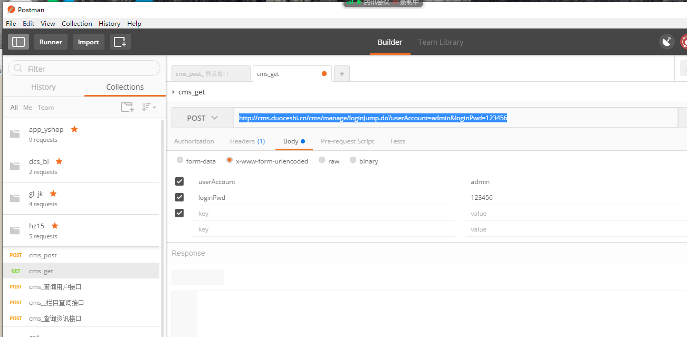Screen dimensions: 687x337
Task: Toggle star on gl_jk collection
Action: (x=53, y=194)
